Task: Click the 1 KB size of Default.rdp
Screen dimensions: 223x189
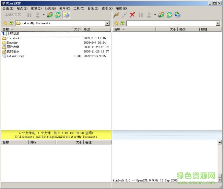Action: (x=78, y=56)
